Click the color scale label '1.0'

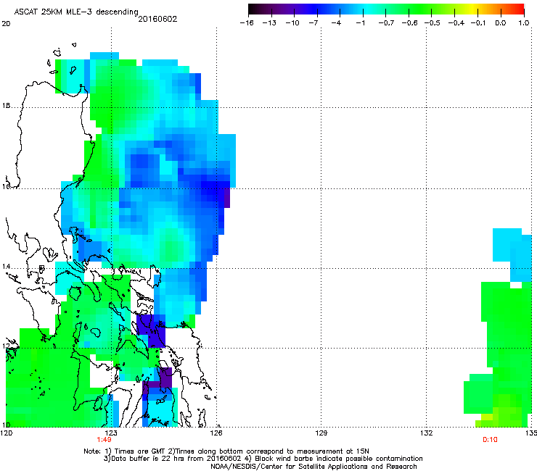coord(524,23)
